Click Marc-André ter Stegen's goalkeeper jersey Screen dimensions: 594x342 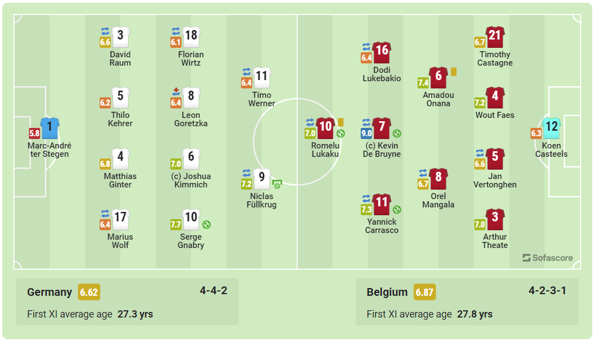point(50,128)
